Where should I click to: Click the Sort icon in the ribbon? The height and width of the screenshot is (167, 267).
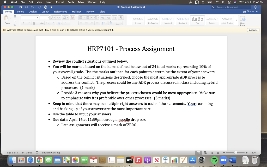pos(114,17)
